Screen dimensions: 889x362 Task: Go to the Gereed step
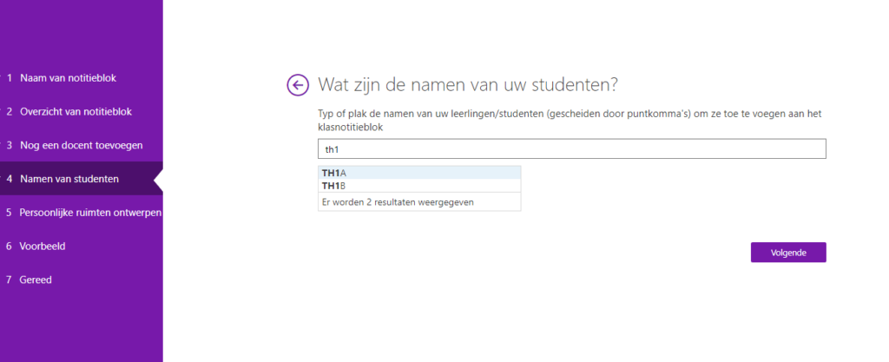point(36,280)
